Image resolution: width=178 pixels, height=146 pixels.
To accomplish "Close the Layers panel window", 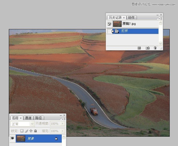I will pos(64,115).
